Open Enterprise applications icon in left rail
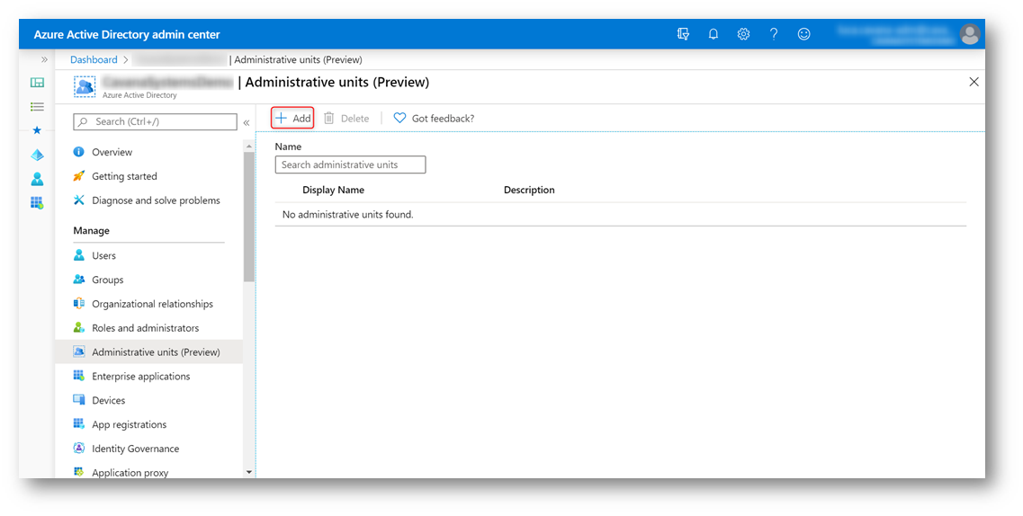The image size is (1023, 516). pos(37,202)
